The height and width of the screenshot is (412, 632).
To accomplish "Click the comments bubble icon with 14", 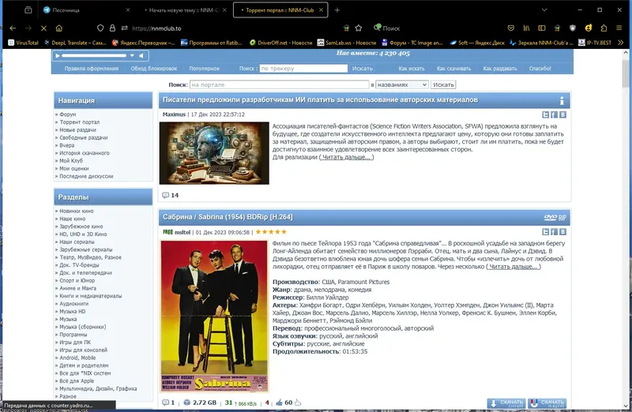I will click(x=165, y=195).
